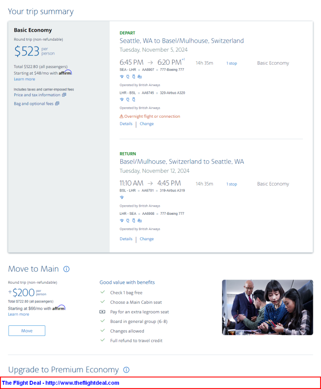Click the external-link icon after Price and tax information

click(64, 95)
